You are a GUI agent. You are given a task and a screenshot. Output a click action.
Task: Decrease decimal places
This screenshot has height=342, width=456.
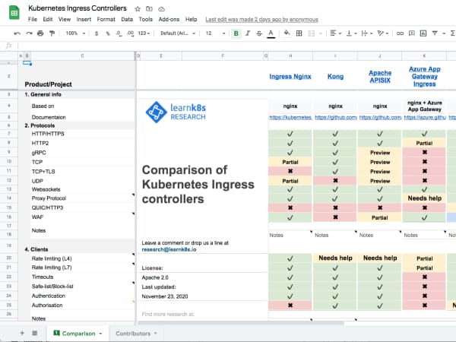(119, 33)
